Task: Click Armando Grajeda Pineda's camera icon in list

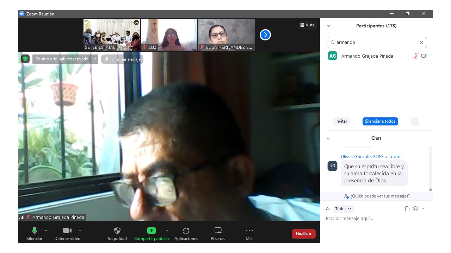Action: point(424,56)
